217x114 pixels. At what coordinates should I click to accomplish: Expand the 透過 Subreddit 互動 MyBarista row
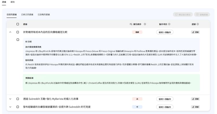click(10, 99)
